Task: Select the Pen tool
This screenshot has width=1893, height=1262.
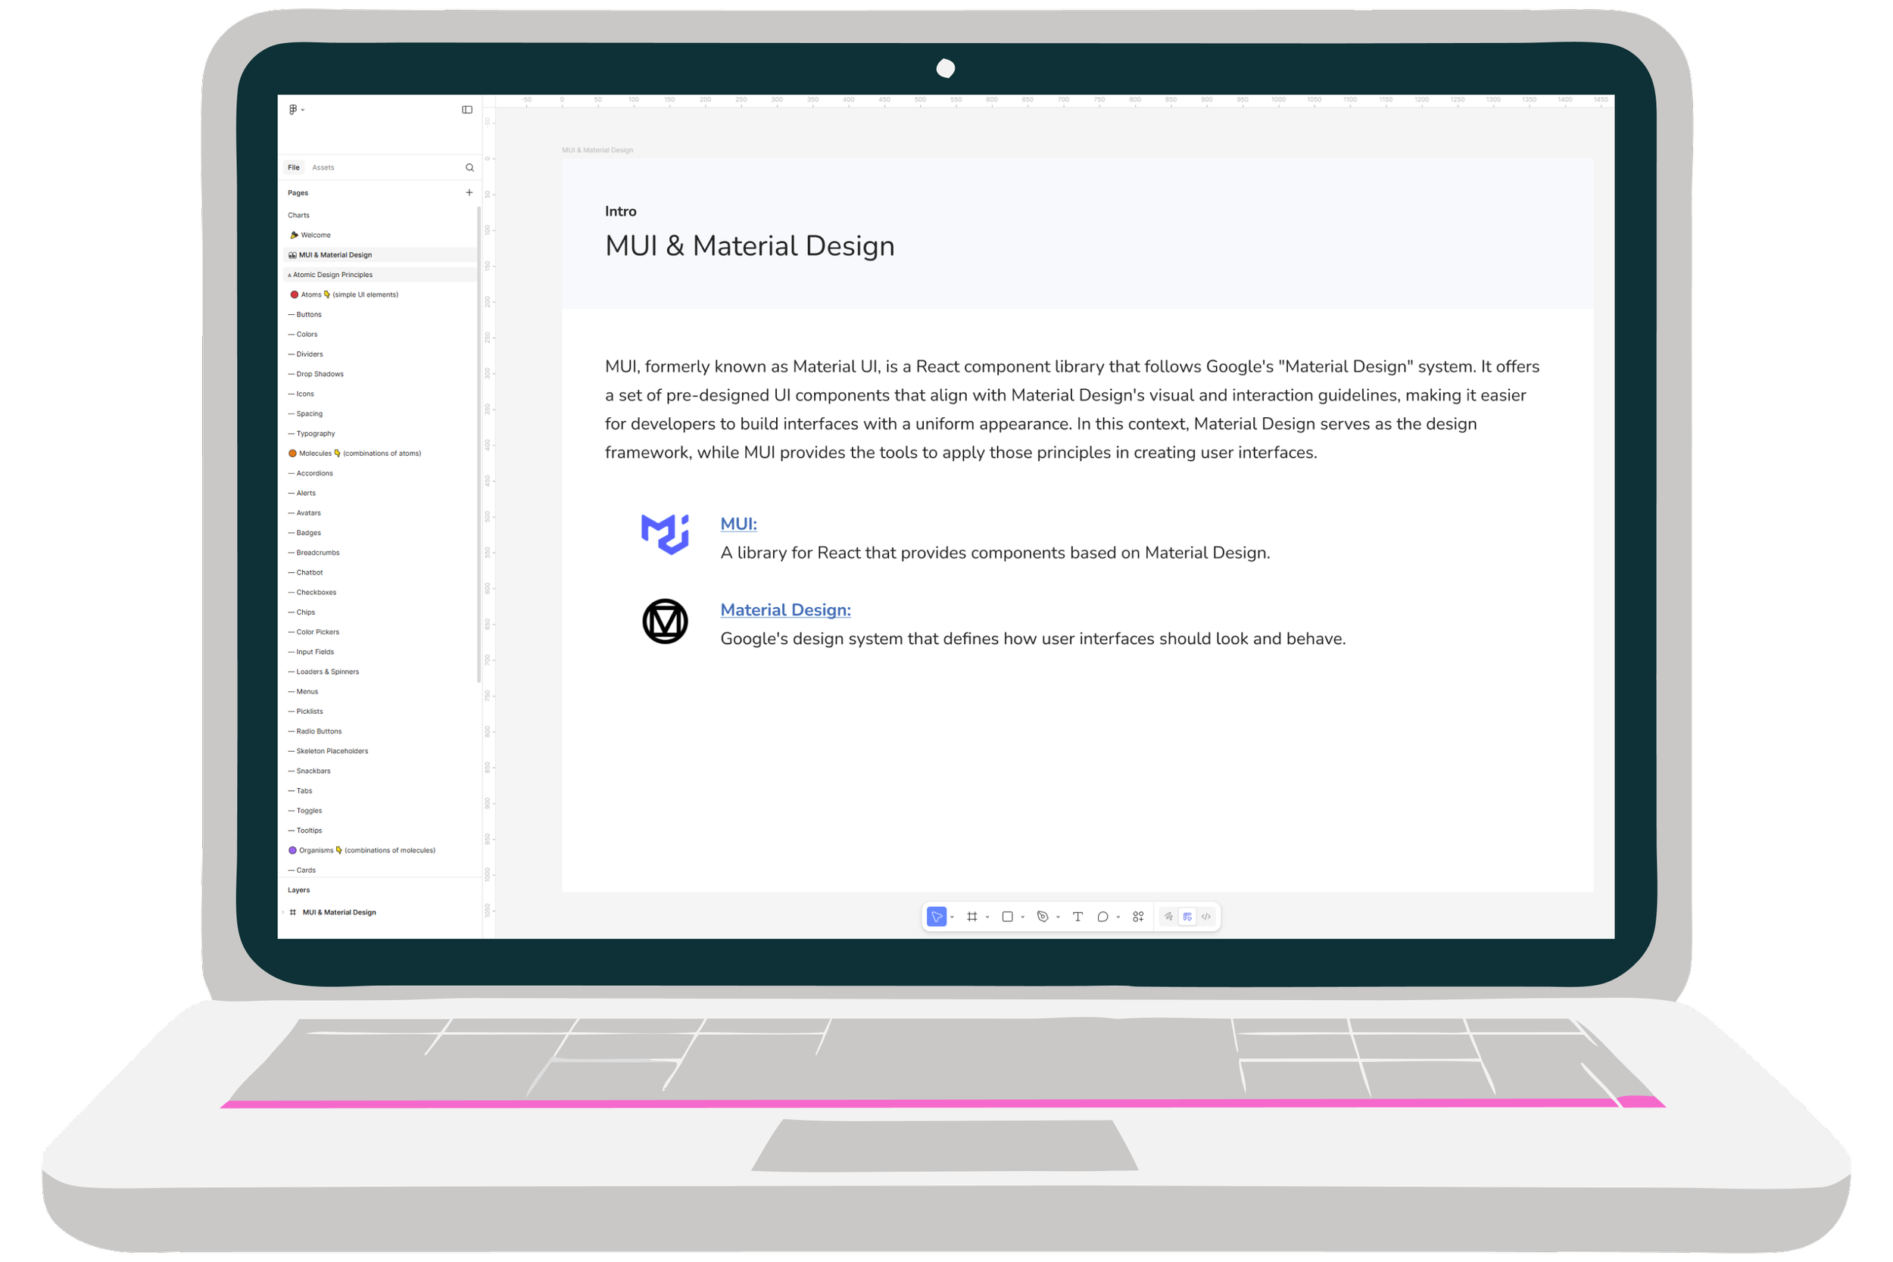Action: (1044, 916)
